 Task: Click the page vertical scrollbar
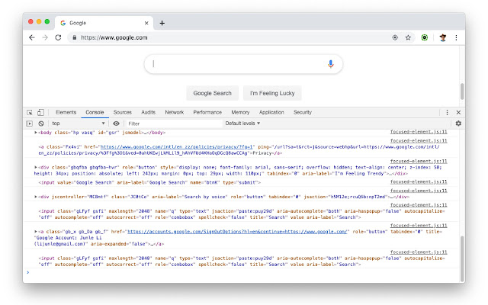(462, 91)
